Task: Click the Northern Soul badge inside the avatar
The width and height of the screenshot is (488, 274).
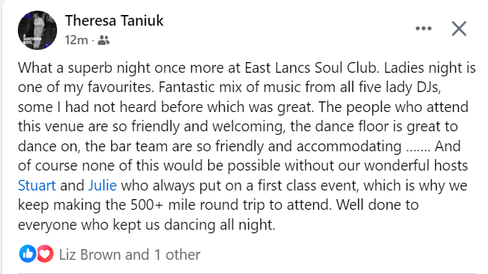Action: click(31, 40)
